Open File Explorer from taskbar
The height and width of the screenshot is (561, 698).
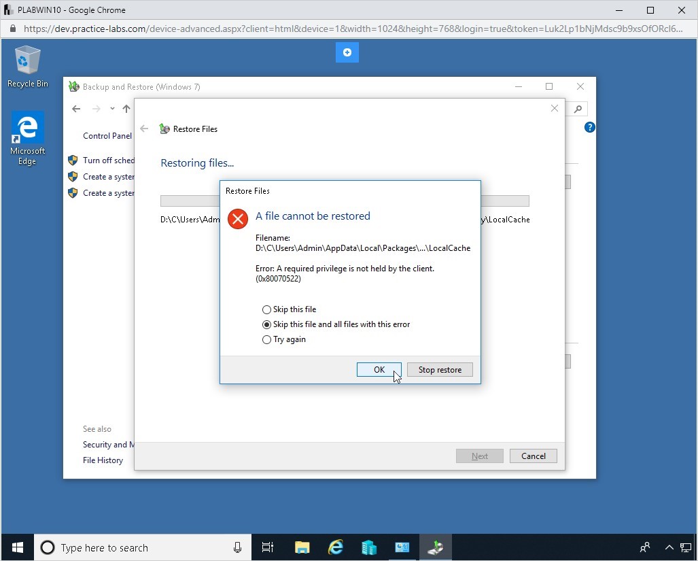pos(302,547)
